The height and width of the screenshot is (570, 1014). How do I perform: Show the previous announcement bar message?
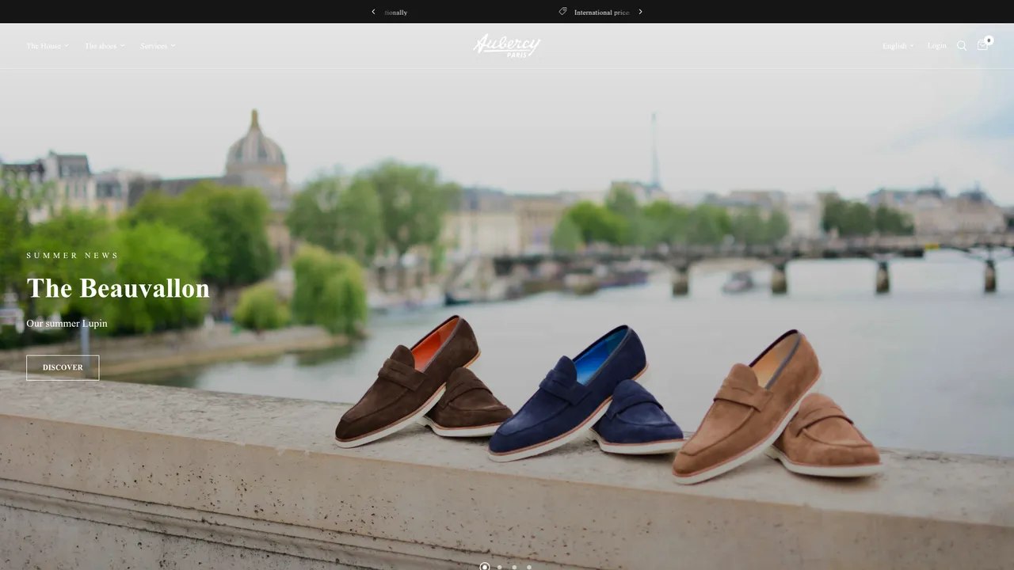tap(373, 12)
